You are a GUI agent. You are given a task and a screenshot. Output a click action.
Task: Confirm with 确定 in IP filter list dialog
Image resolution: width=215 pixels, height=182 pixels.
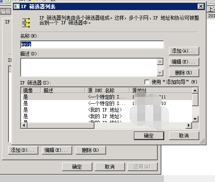[149, 136]
